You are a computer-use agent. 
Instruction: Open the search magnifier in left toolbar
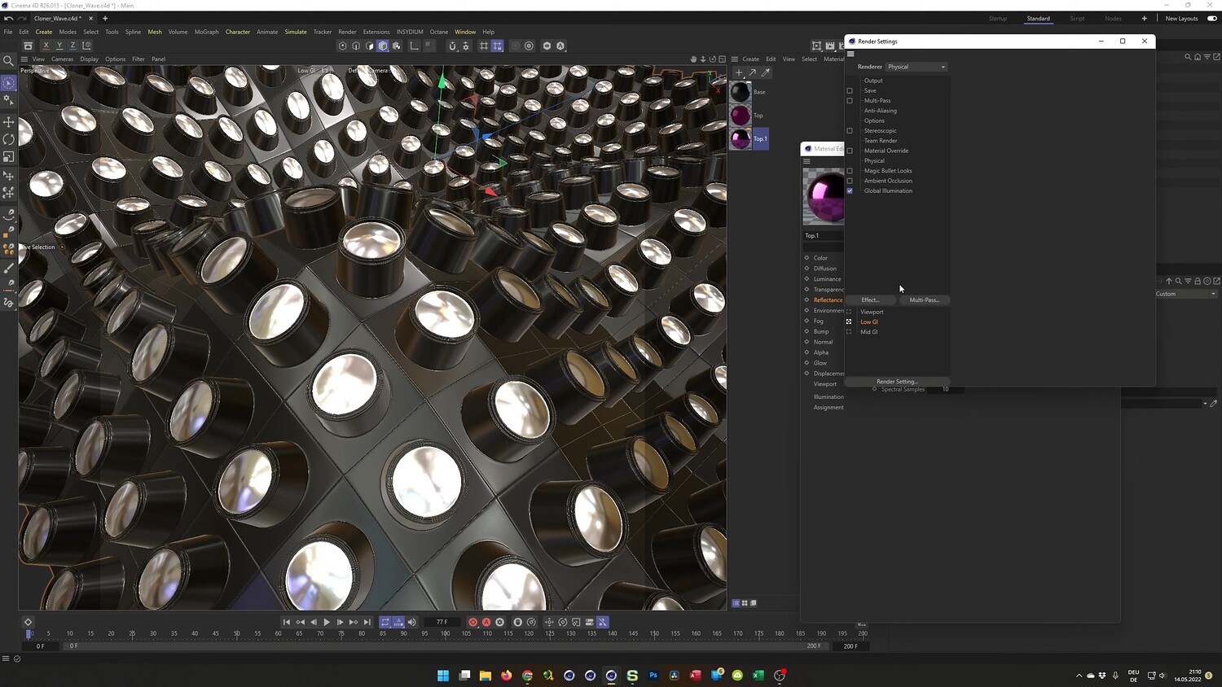coord(9,61)
